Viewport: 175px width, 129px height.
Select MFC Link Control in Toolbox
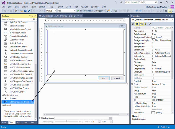[x=17, y=92]
